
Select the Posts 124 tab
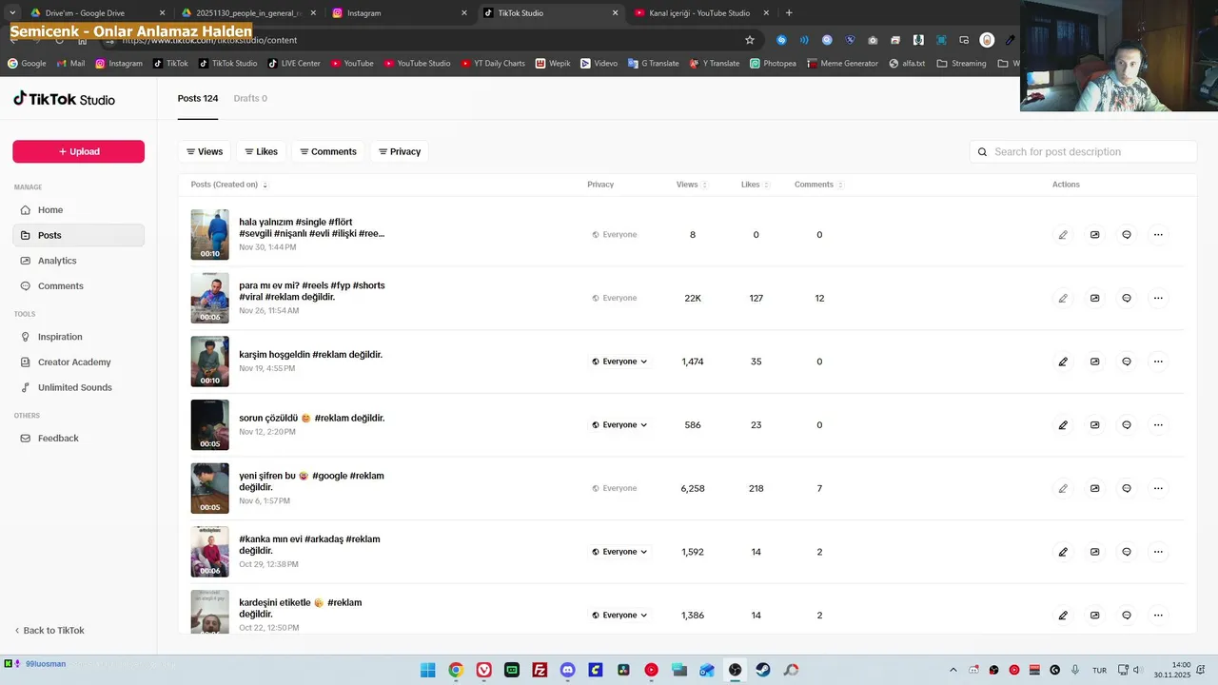coord(198,98)
